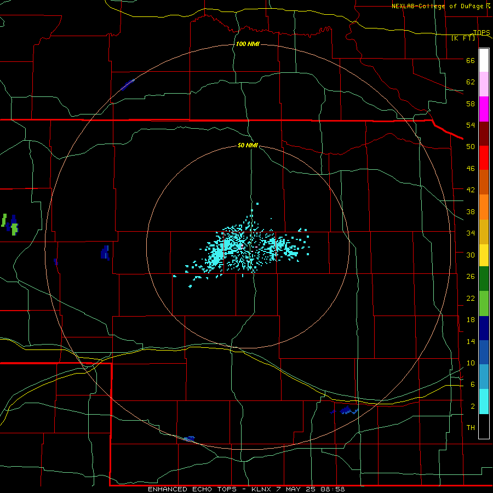Click the 66 legend value
Image resolution: width=493 pixels, height=493 pixels.
(471, 61)
